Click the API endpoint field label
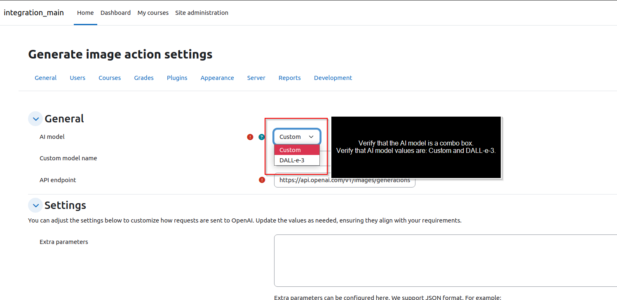Image resolution: width=617 pixels, height=300 pixels. [58, 180]
